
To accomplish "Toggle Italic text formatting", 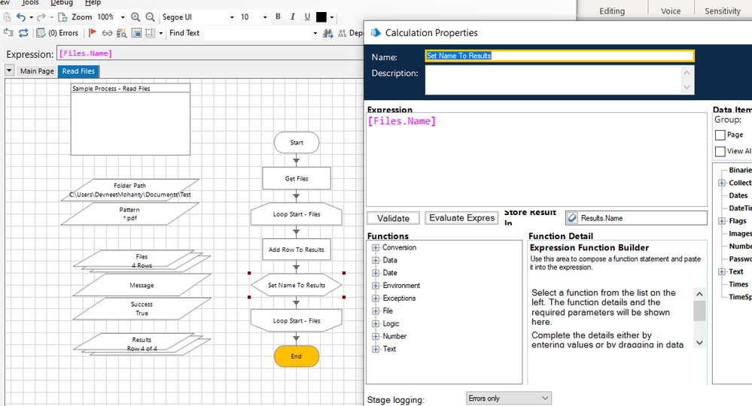I will (x=292, y=17).
